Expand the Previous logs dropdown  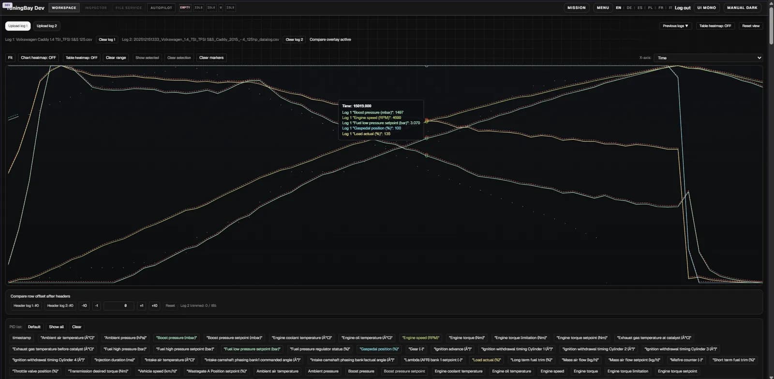click(x=675, y=26)
